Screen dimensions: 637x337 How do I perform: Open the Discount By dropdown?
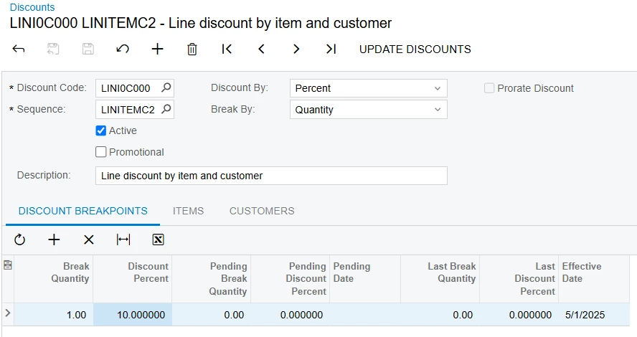(438, 88)
